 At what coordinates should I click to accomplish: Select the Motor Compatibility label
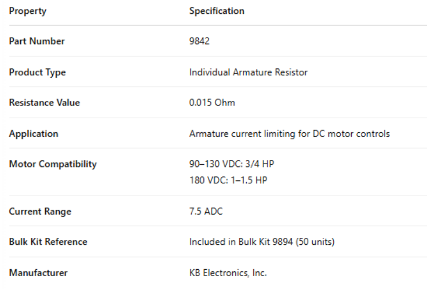[x=53, y=164]
